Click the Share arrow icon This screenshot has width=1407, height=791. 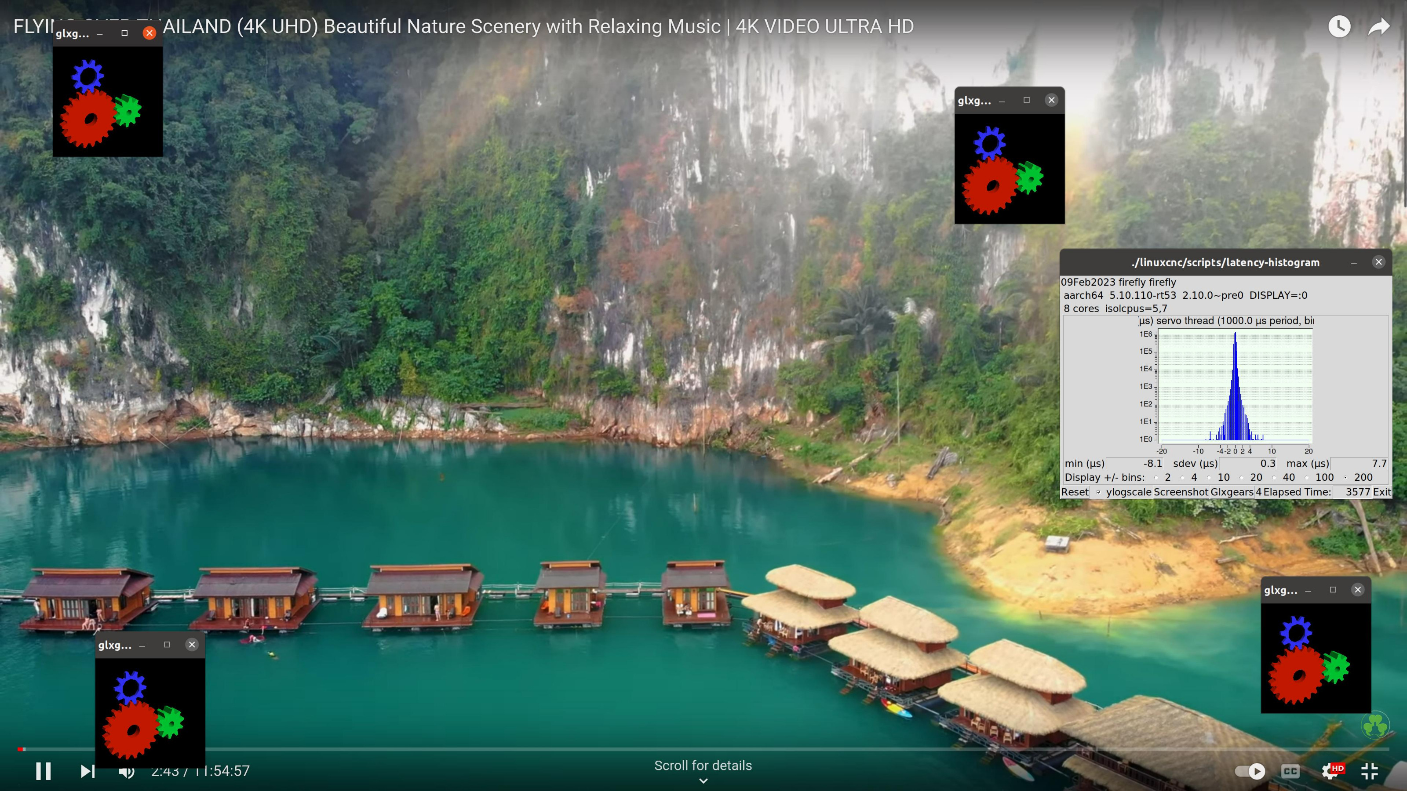coord(1378,26)
